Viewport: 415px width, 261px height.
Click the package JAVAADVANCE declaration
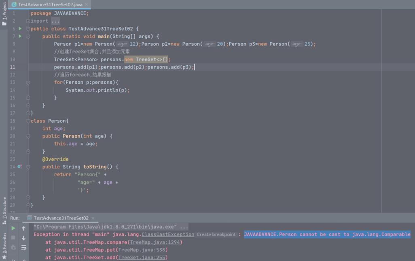coord(59,13)
